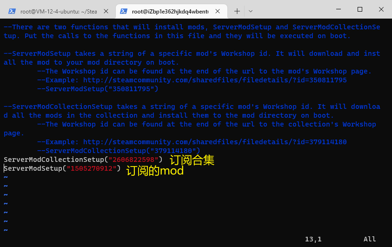Click the ServerModSetup("1505270912") line
The image size is (392, 247).
tap(62, 168)
